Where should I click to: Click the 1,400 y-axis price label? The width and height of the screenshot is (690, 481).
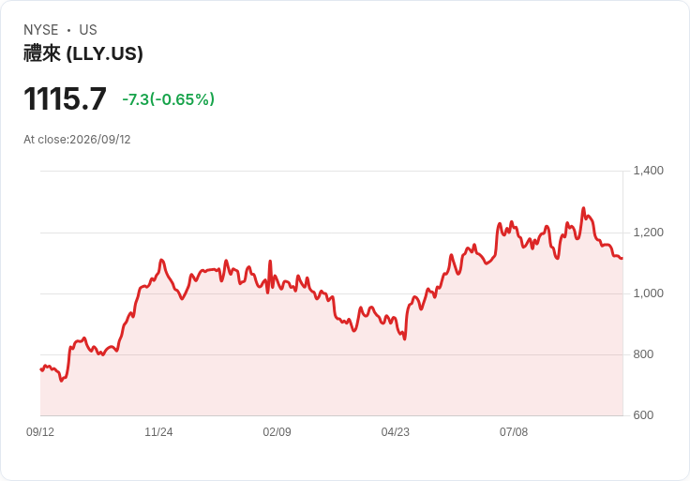point(648,171)
